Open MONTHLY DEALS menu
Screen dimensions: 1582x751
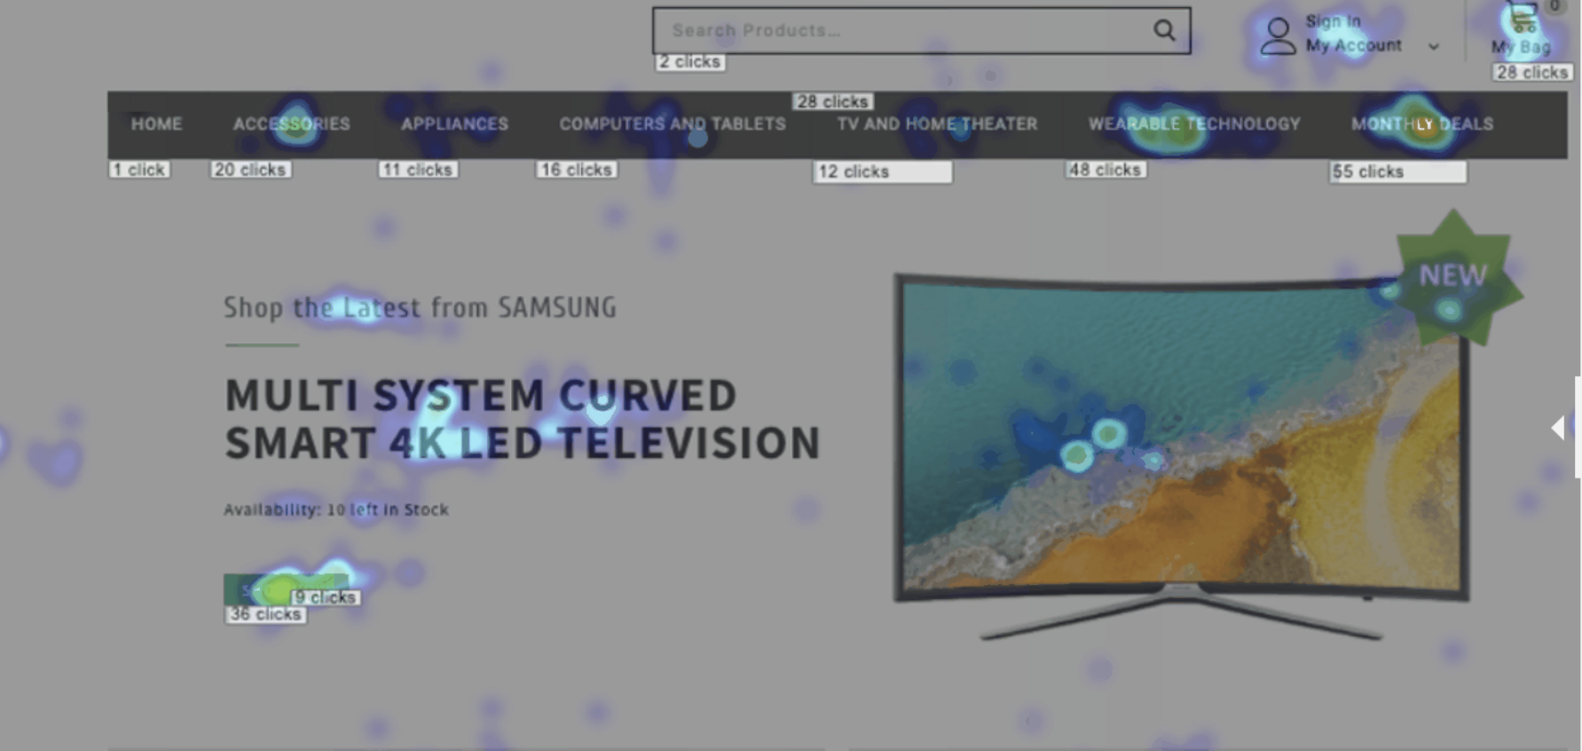pyautogui.click(x=1422, y=124)
